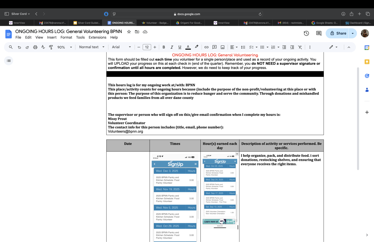
Task: Toggle underline formatting
Action: pyautogui.click(x=180, y=47)
